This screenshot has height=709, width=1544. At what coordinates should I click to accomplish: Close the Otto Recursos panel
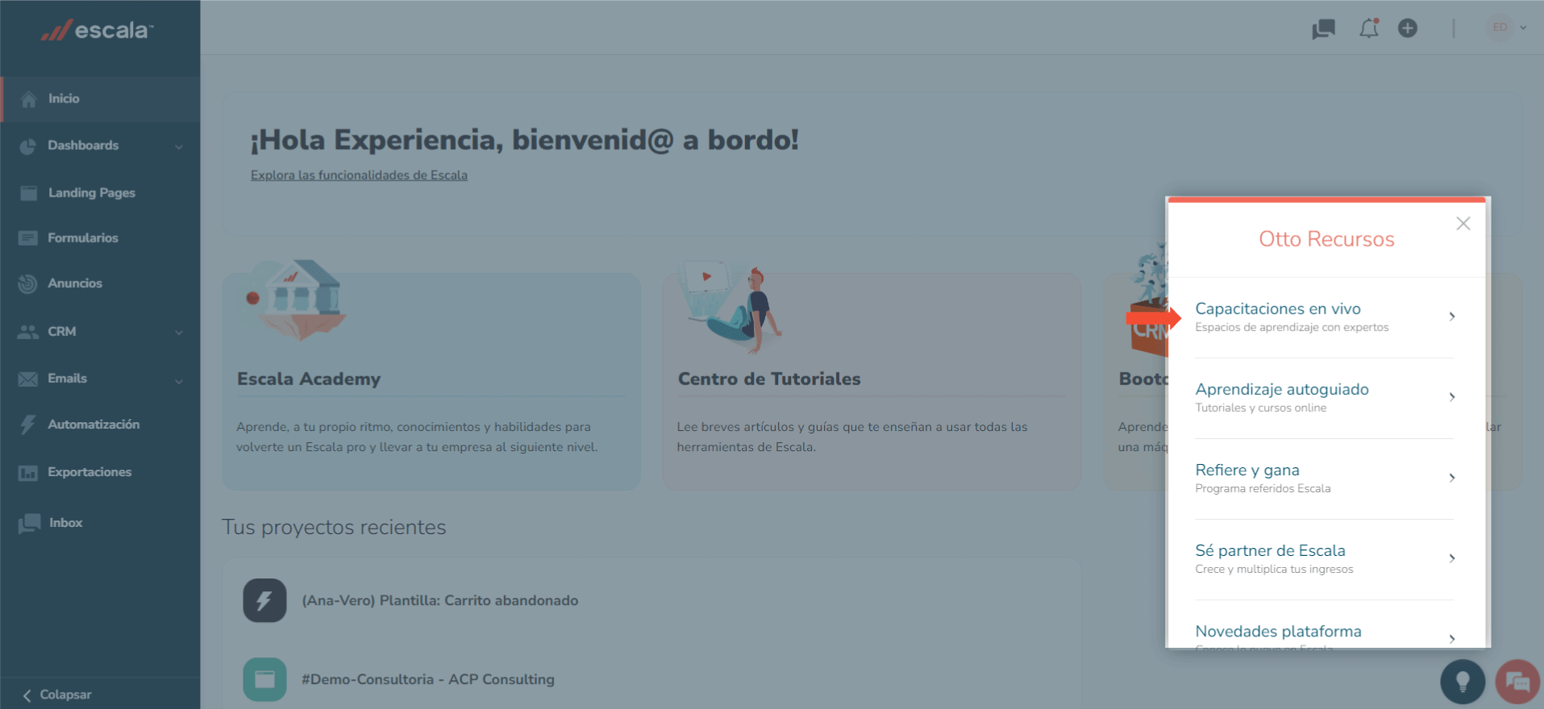(1463, 224)
